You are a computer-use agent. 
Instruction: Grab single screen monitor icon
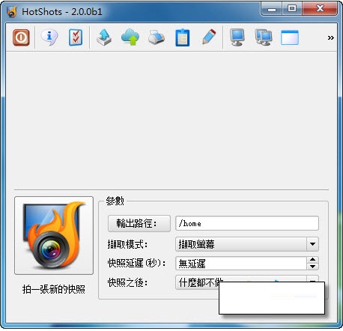(237, 37)
